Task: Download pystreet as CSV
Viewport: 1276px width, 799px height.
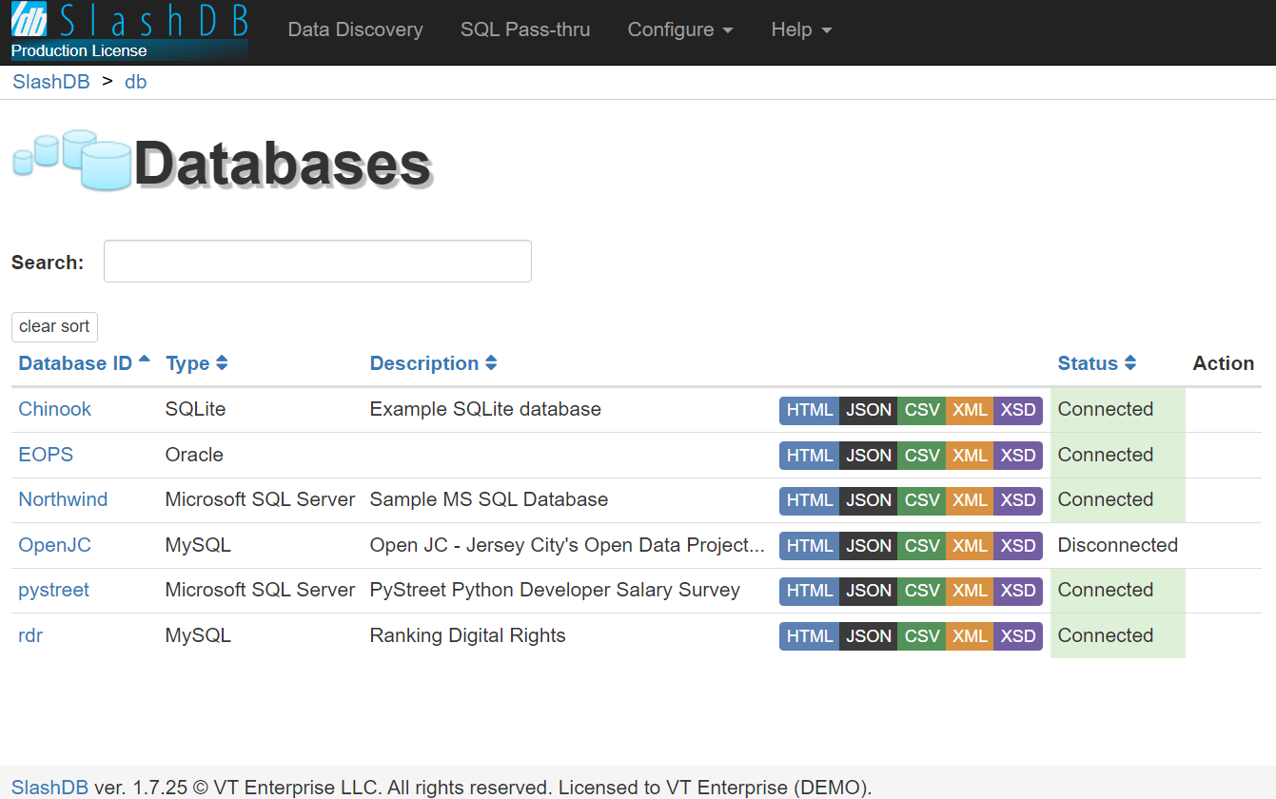Action: point(922,591)
